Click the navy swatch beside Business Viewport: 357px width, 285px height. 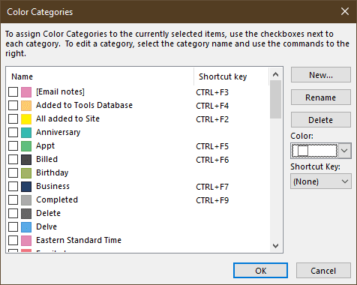[26, 187]
